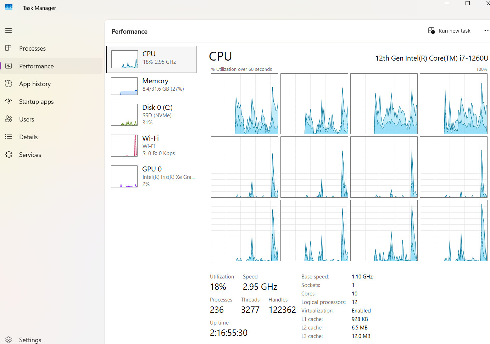Image resolution: width=490 pixels, height=344 pixels.
Task: Click the Run new task button
Action: pos(449,31)
